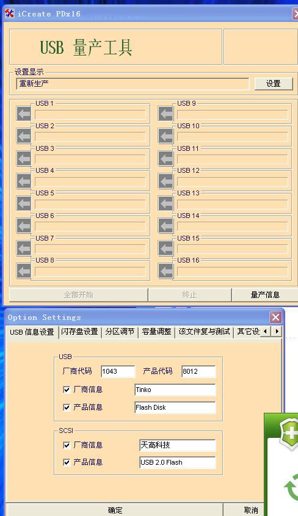Click the '产品代码' label
The image size is (298, 516).
click(x=158, y=371)
